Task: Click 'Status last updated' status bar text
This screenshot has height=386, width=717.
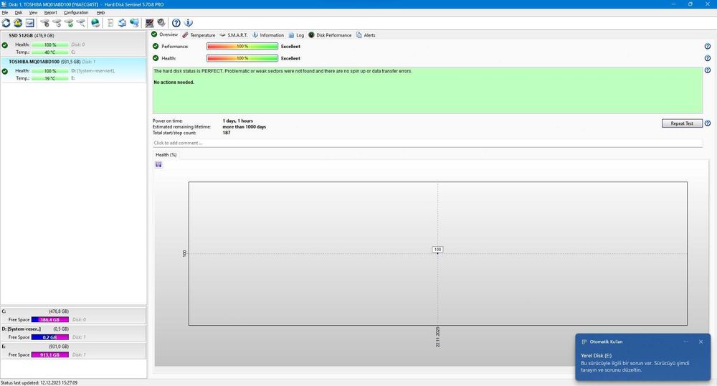Action: click(x=39, y=383)
